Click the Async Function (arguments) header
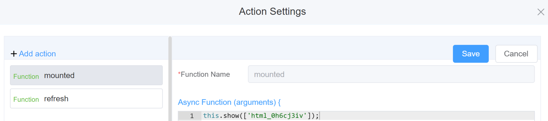The height and width of the screenshot is (121, 548). 229,102
